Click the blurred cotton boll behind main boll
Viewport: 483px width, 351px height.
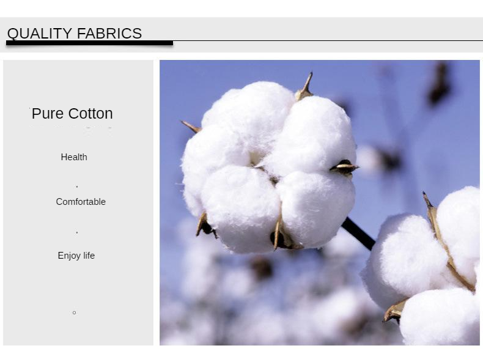[380, 160]
